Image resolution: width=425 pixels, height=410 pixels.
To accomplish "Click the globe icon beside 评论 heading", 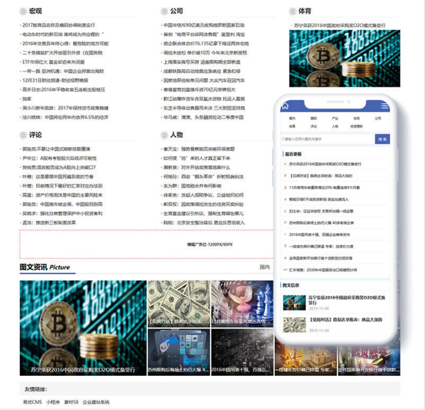I will 23,135.
